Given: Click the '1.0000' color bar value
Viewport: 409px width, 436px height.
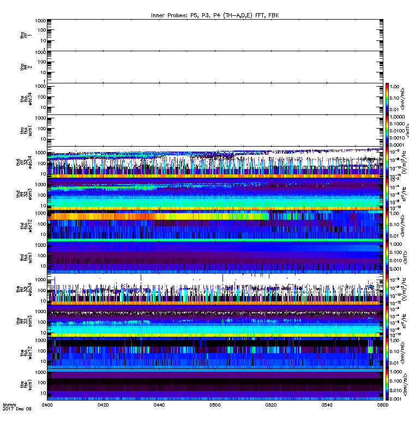Looking at the screenshot, I should tap(397, 117).
